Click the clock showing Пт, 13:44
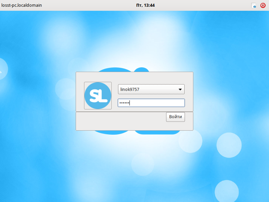269x202 pixels. click(x=145, y=5)
